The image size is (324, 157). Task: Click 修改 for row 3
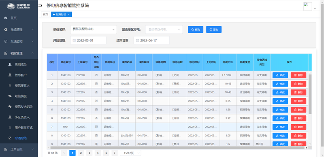pyautogui.click(x=280, y=92)
